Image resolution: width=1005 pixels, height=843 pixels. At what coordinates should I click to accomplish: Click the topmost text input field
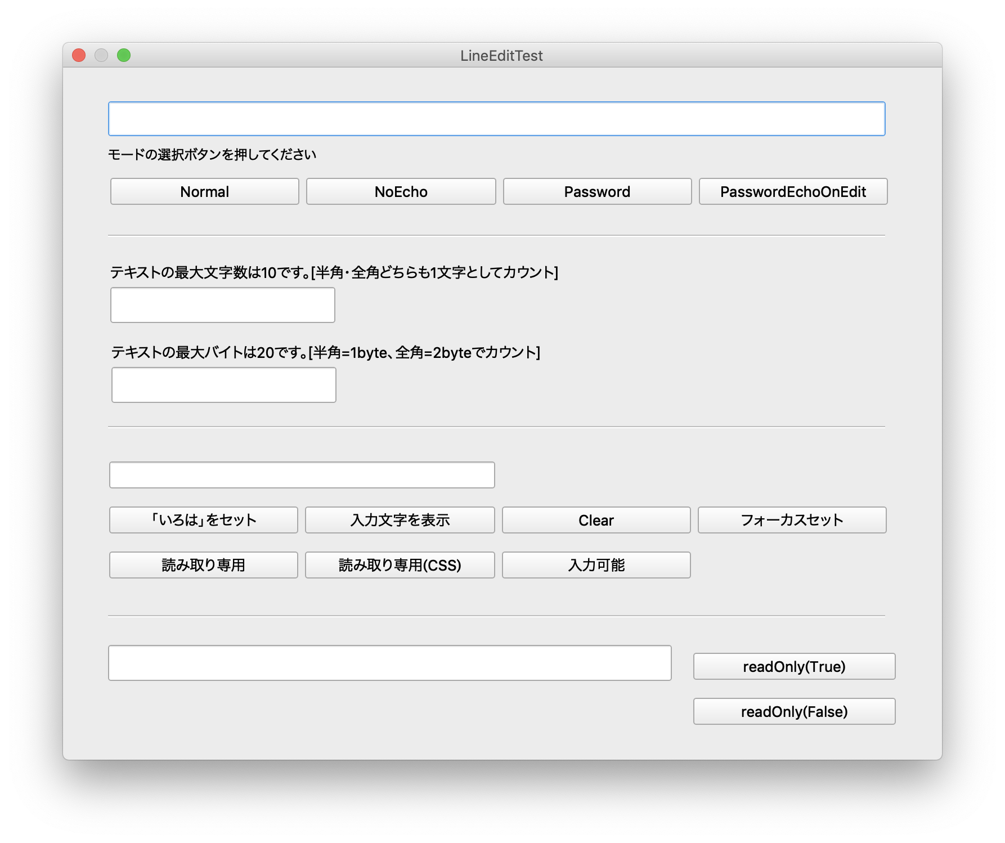(x=497, y=119)
